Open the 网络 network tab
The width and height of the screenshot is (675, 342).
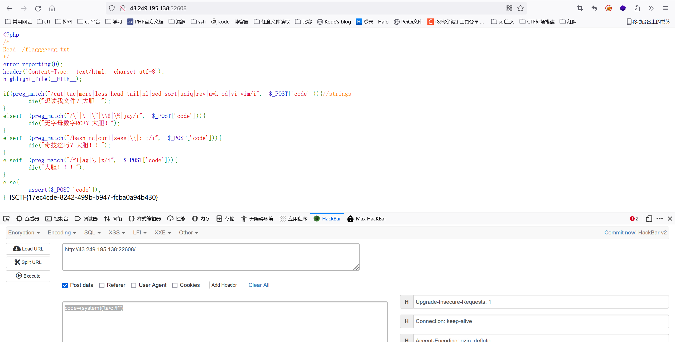tap(113, 219)
